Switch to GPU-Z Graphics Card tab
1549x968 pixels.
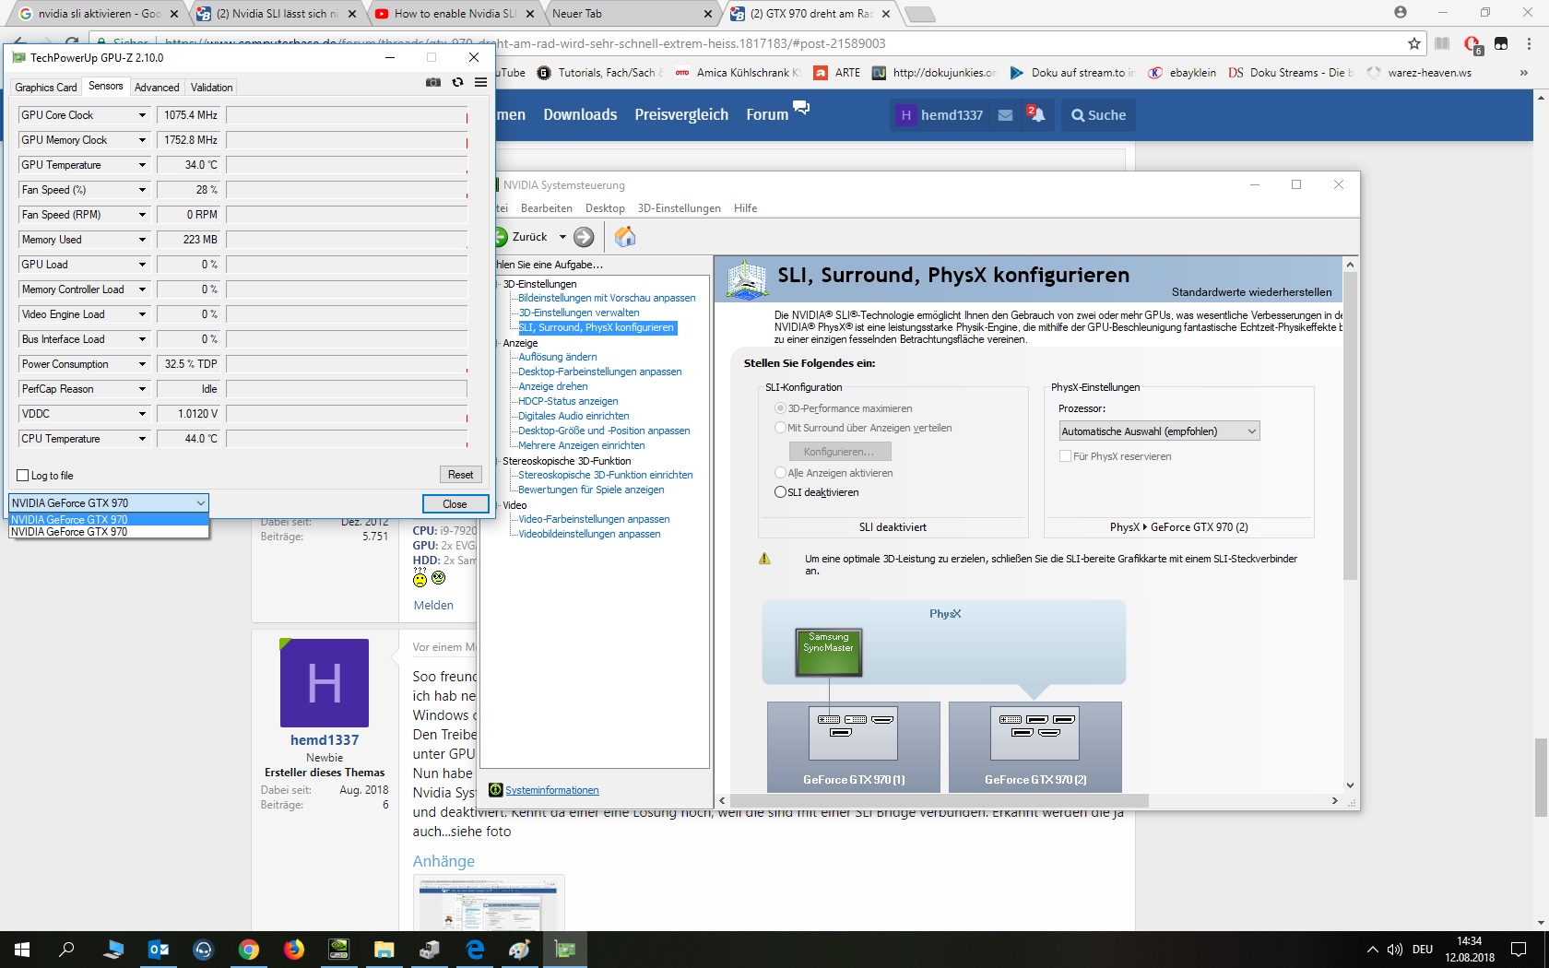46,88
